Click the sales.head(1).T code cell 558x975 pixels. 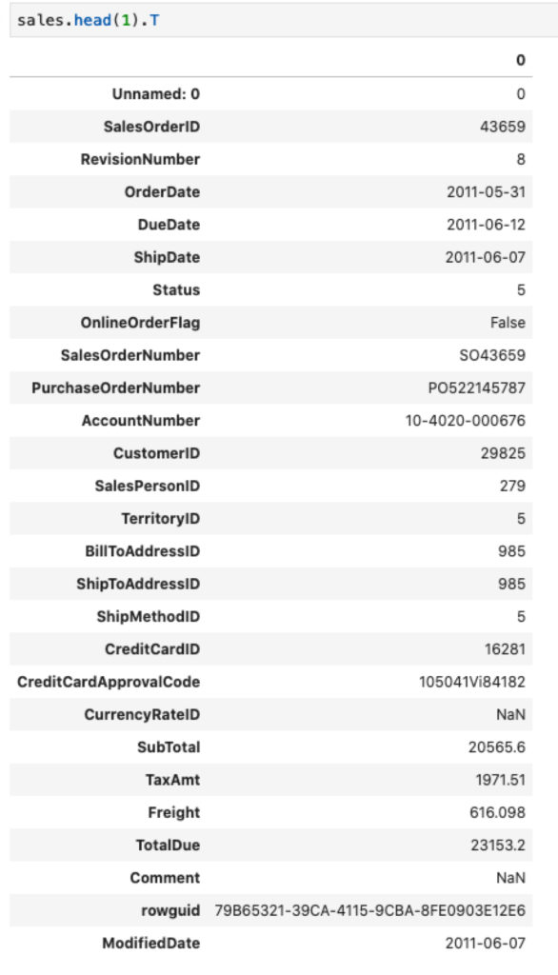284,20
